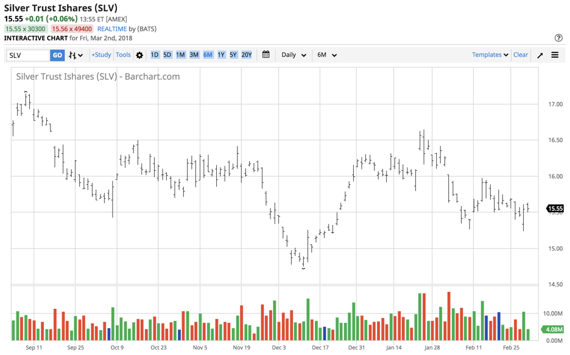The height and width of the screenshot is (355, 570).
Task: Expand the 6M period dropdown
Action: click(327, 55)
